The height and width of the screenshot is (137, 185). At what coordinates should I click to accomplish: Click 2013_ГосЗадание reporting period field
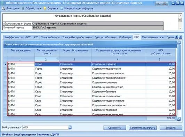pos(98,28)
